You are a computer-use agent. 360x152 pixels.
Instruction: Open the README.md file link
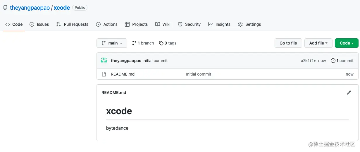pos(123,74)
